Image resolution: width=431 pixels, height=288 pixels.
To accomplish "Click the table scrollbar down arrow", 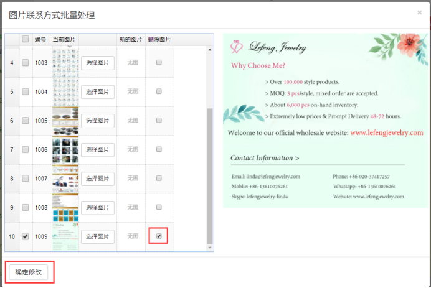I will pos(210,248).
